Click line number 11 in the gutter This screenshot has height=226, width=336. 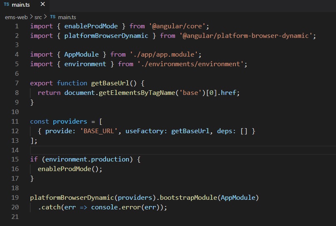click(15, 122)
